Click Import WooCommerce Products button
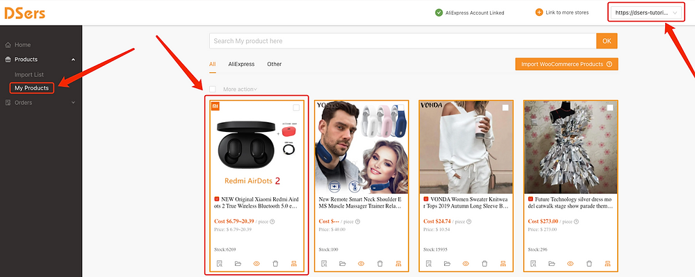The image size is (695, 277). coord(566,64)
